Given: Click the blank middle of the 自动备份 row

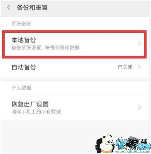Looking at the screenshot, I should click(77, 67).
